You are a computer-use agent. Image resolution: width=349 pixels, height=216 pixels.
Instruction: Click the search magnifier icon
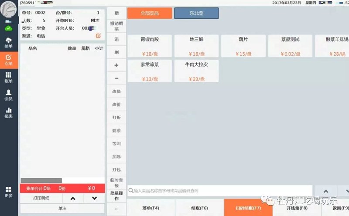click(131, 190)
